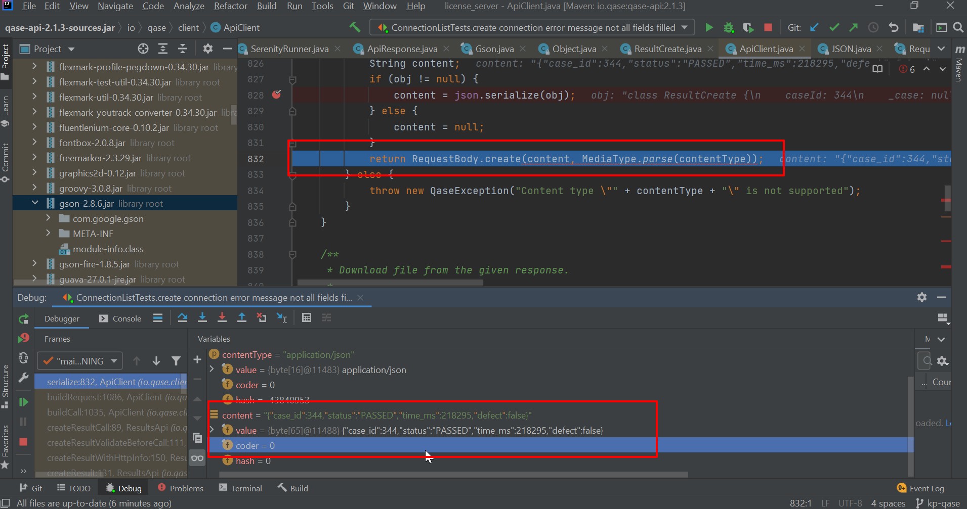Expand the value byte array under content

click(x=212, y=430)
